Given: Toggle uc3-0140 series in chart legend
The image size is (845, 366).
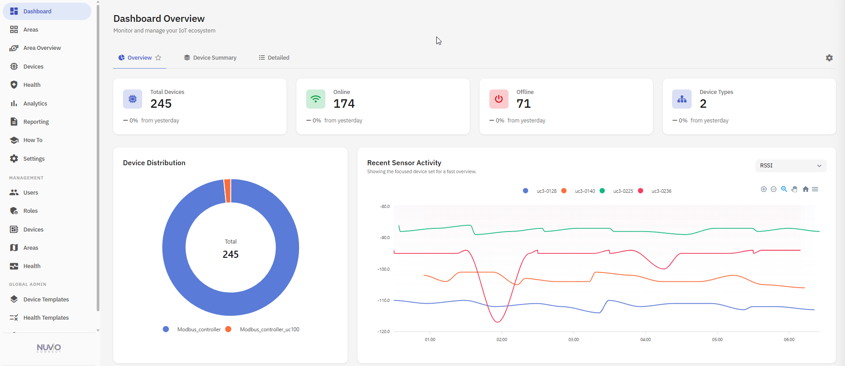Looking at the screenshot, I should pyautogui.click(x=578, y=191).
